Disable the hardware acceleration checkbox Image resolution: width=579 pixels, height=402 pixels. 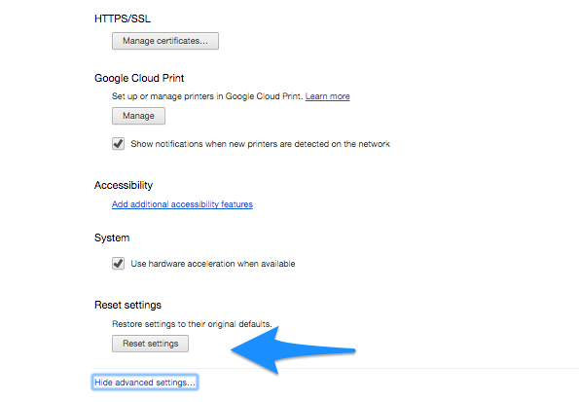pos(118,264)
